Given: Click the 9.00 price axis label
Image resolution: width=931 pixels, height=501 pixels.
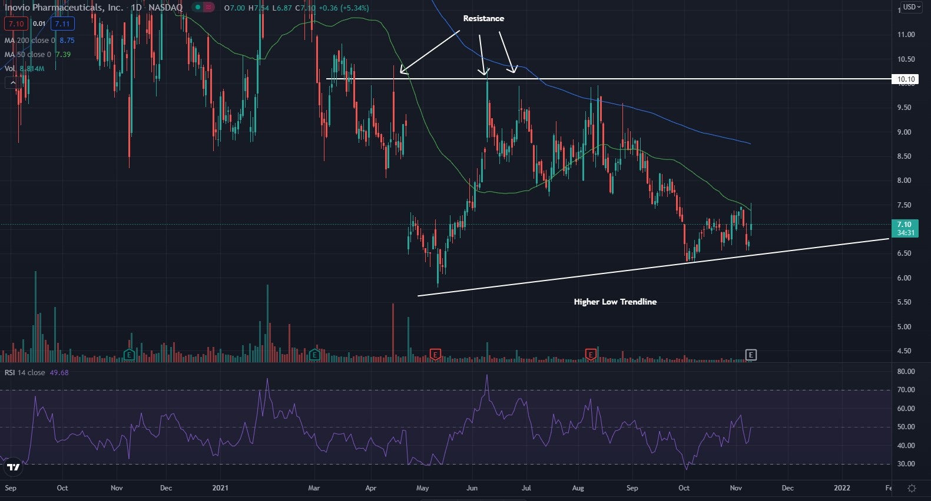Looking at the screenshot, I should 905,132.
